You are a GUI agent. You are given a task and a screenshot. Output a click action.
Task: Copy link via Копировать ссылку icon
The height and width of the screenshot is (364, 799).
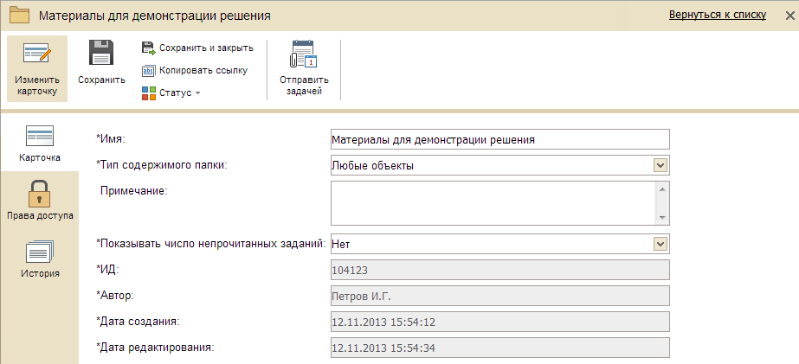(x=148, y=71)
